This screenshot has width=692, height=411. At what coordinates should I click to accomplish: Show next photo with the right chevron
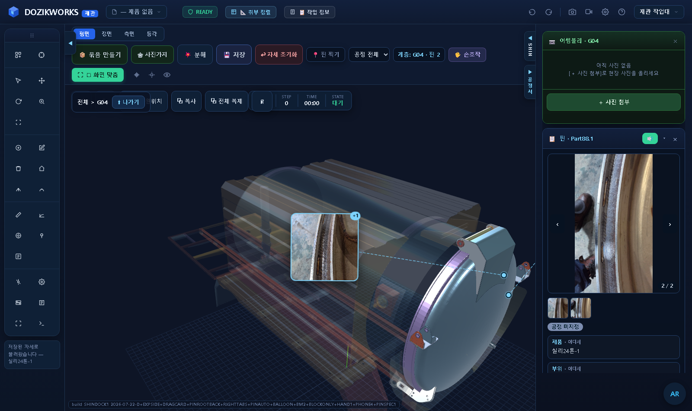point(670,225)
